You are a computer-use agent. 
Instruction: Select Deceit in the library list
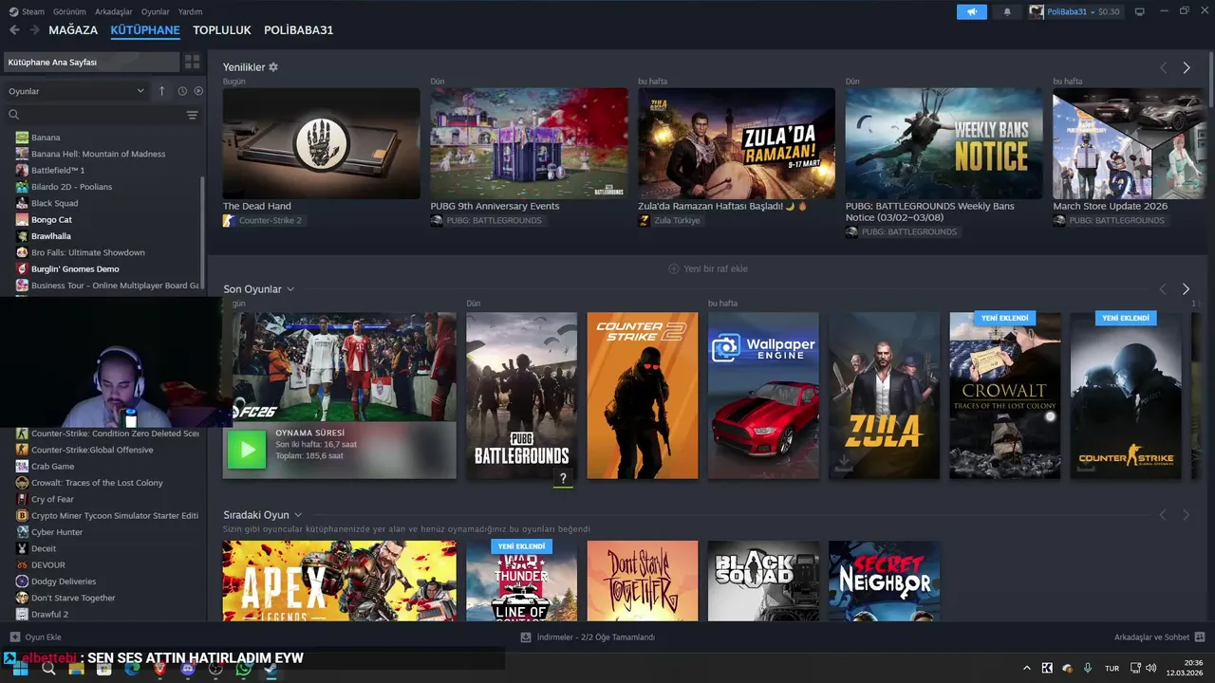[44, 548]
